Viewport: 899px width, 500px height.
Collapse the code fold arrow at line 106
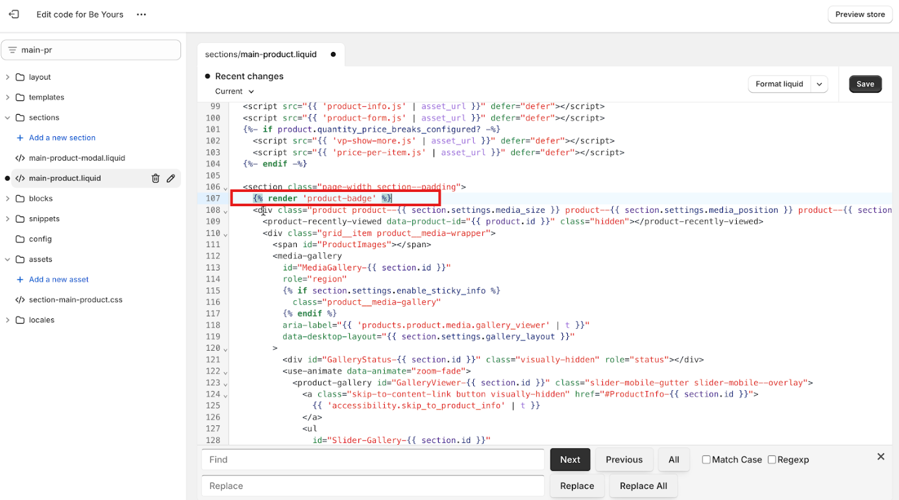click(x=225, y=188)
